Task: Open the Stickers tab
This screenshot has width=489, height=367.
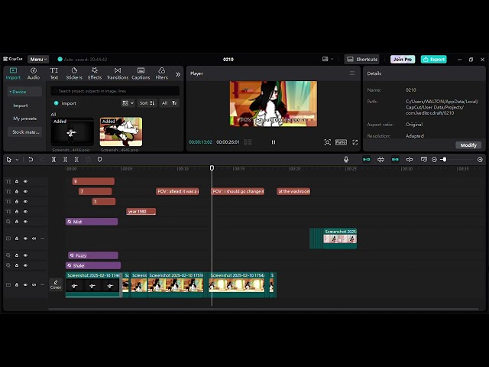Action: point(74,73)
